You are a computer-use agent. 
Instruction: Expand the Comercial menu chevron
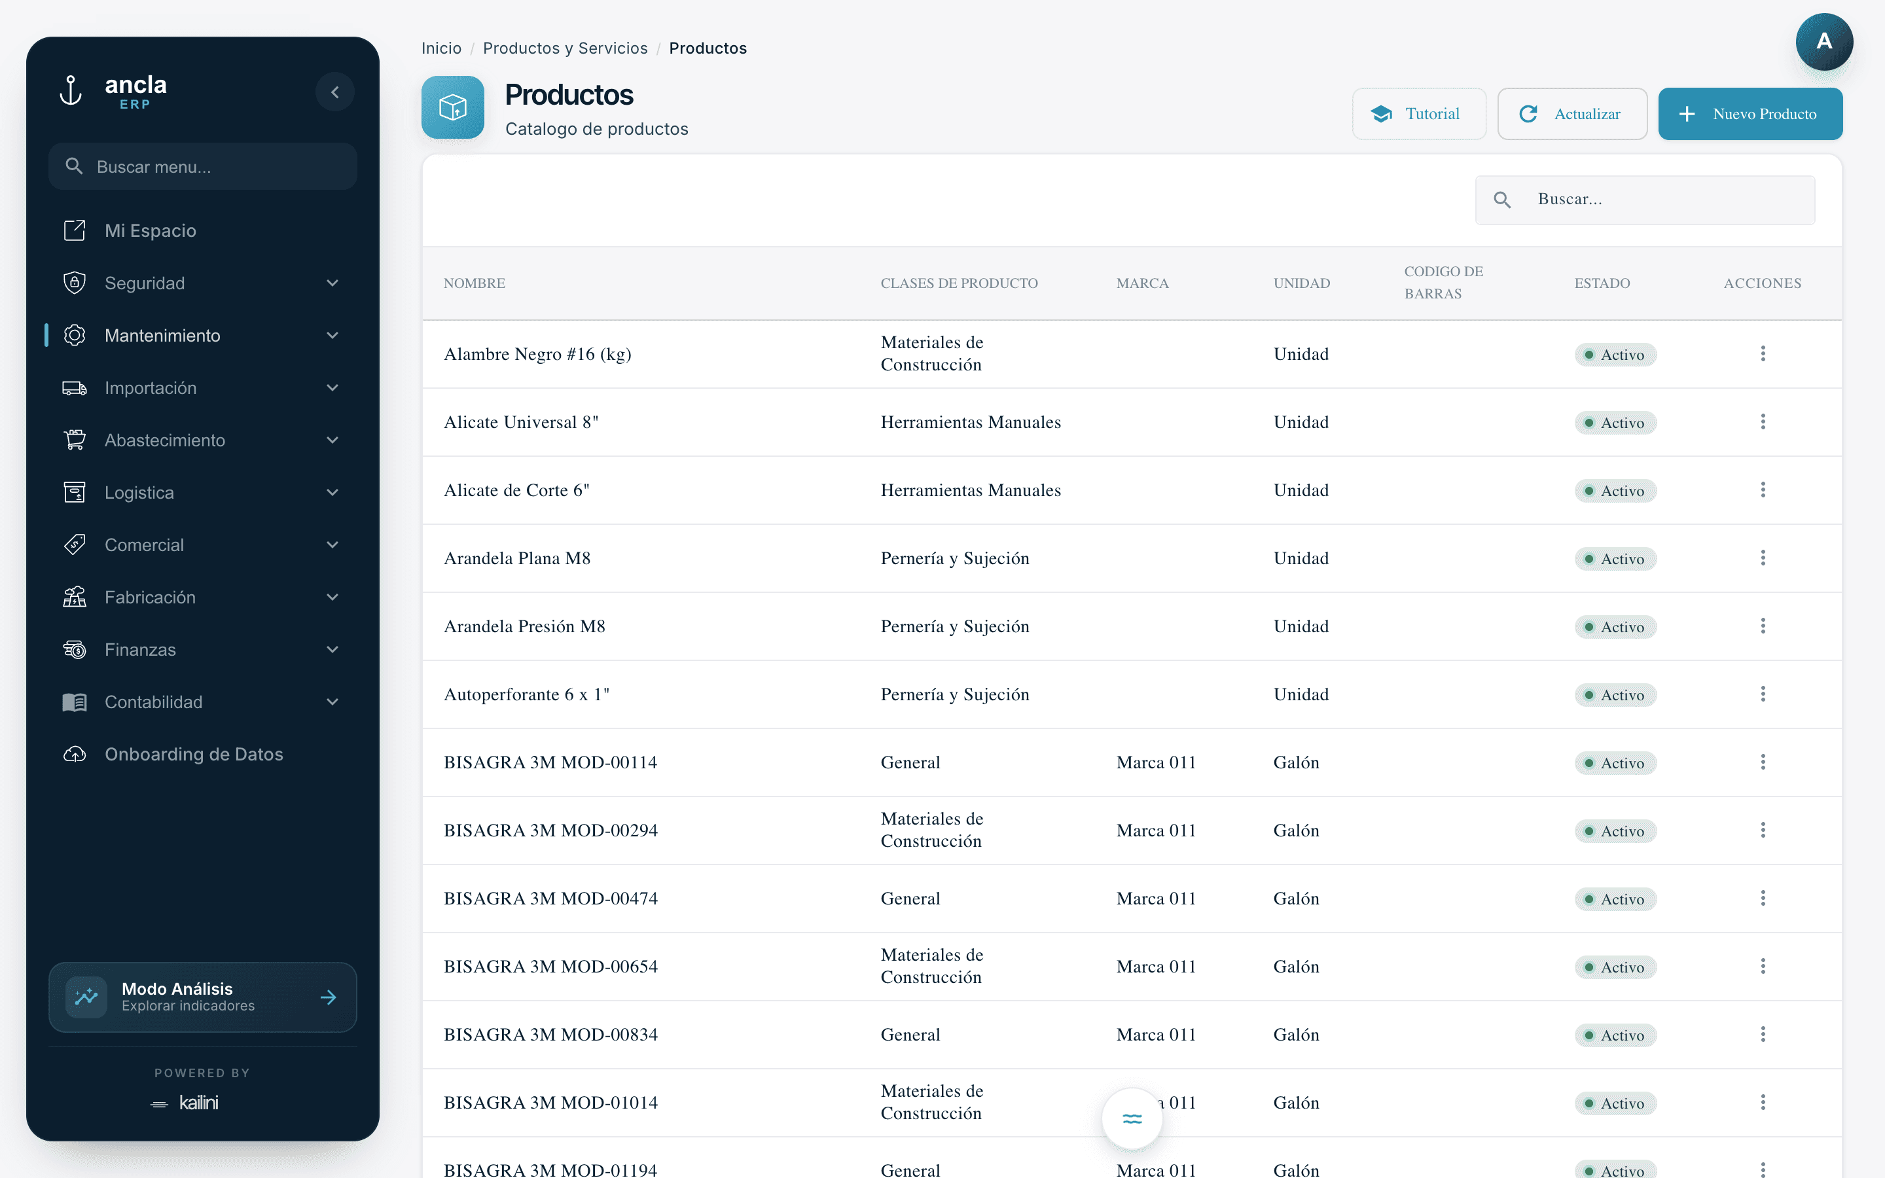pos(332,544)
